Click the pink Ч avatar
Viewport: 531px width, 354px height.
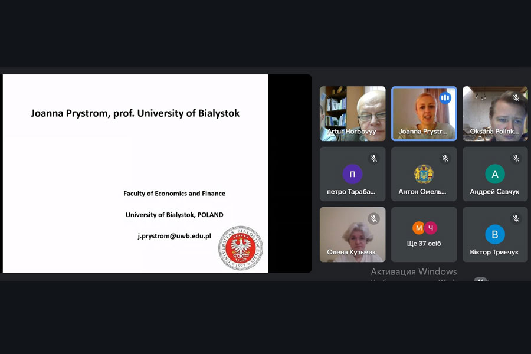(x=431, y=228)
